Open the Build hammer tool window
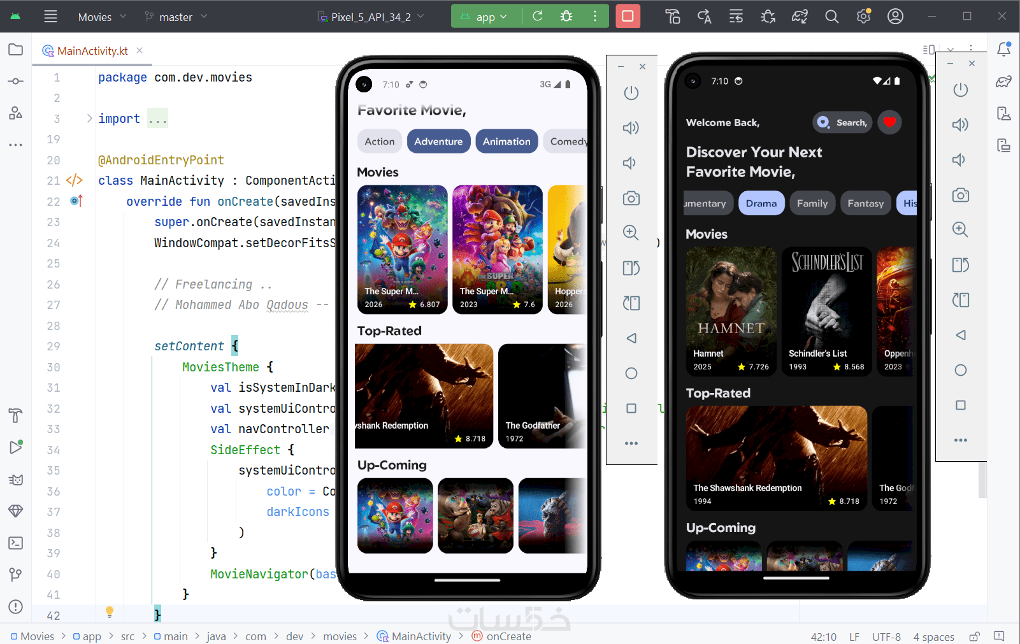 click(x=16, y=416)
